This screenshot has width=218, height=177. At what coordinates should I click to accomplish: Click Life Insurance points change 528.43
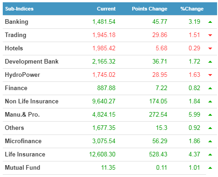(x=158, y=154)
